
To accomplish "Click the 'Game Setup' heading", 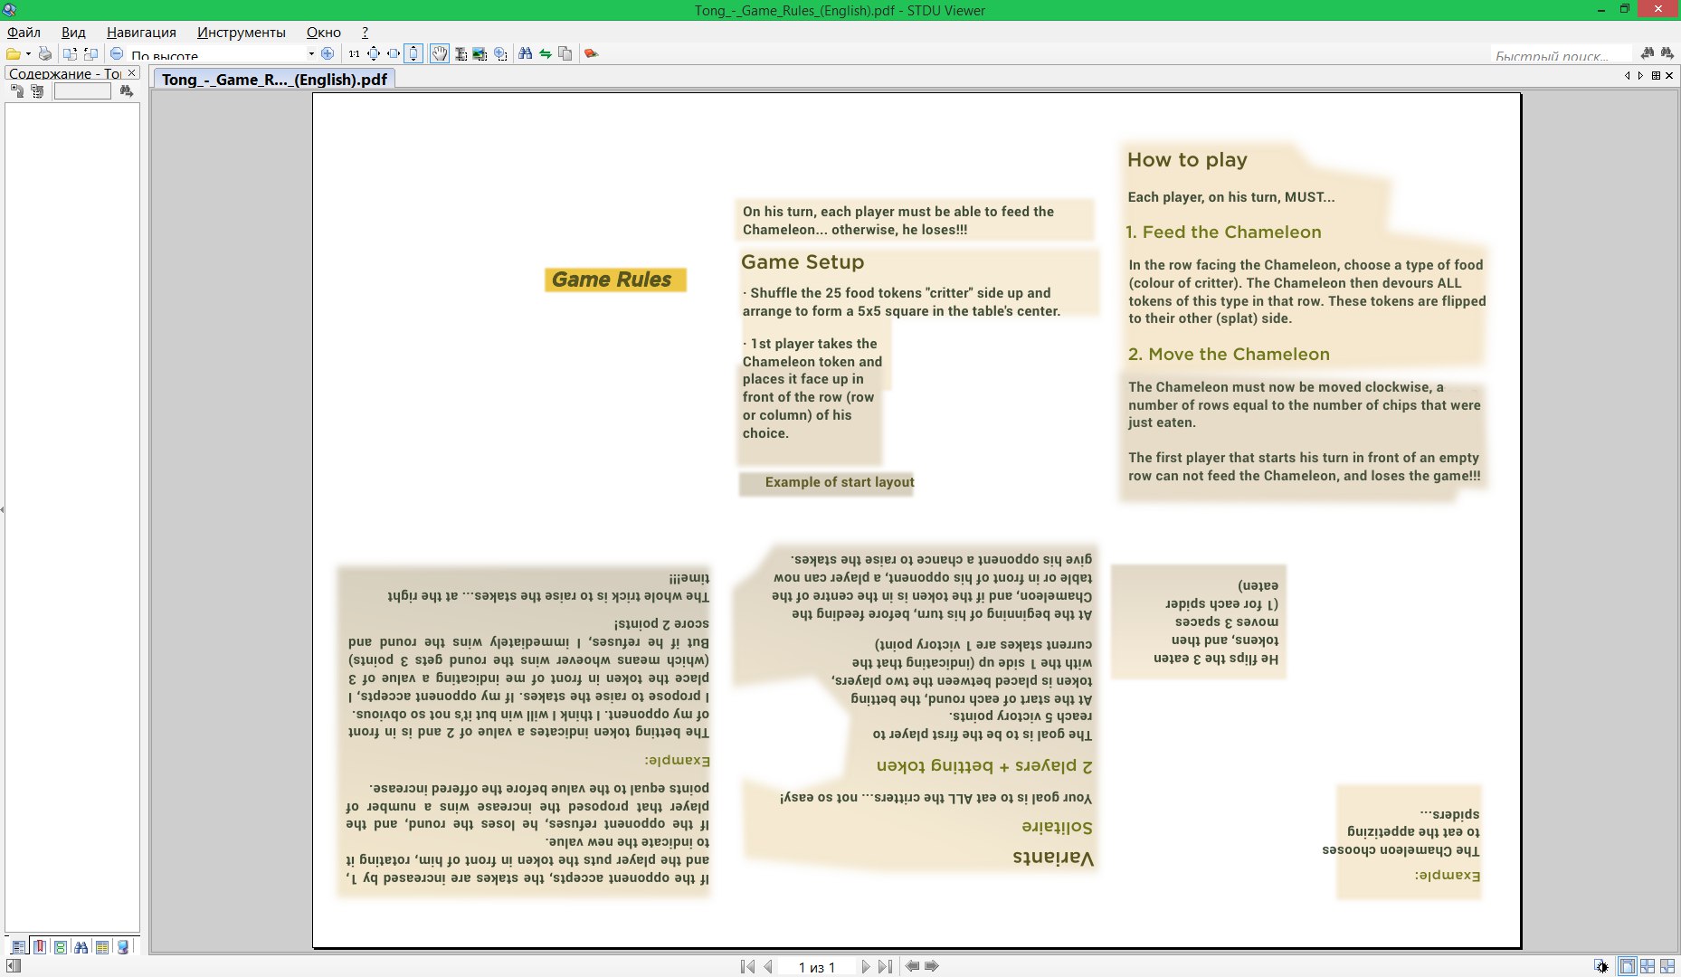I will (x=803, y=262).
